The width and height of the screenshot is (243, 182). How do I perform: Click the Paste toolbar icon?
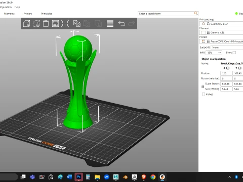pos(87,24)
